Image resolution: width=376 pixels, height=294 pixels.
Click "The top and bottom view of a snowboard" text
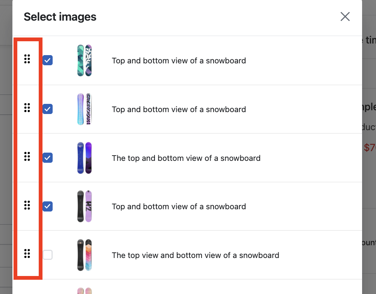pos(186,158)
